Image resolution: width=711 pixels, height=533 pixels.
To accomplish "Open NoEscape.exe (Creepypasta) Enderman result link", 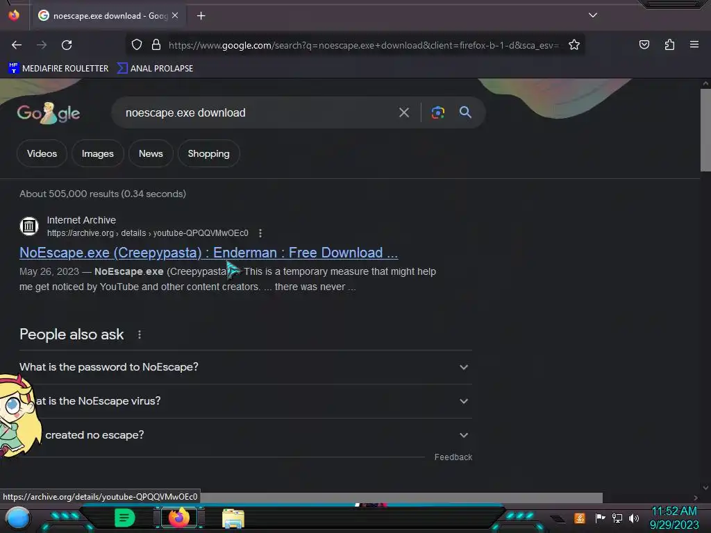I will click(208, 253).
